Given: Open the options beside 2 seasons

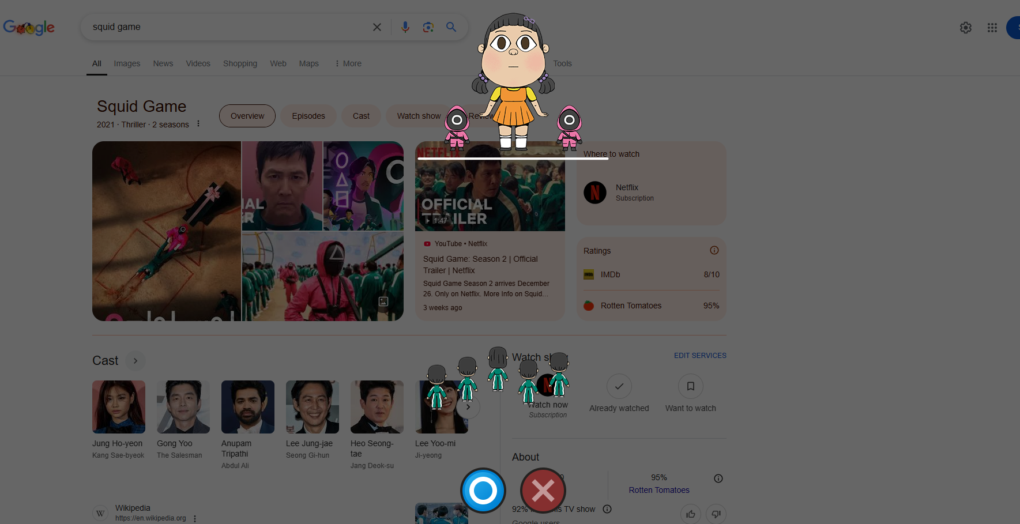Looking at the screenshot, I should click(198, 124).
